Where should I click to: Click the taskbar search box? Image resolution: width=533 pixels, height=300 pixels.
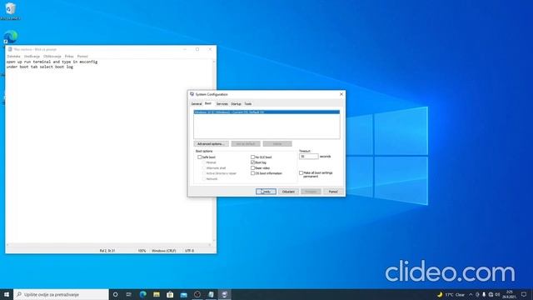click(61, 294)
